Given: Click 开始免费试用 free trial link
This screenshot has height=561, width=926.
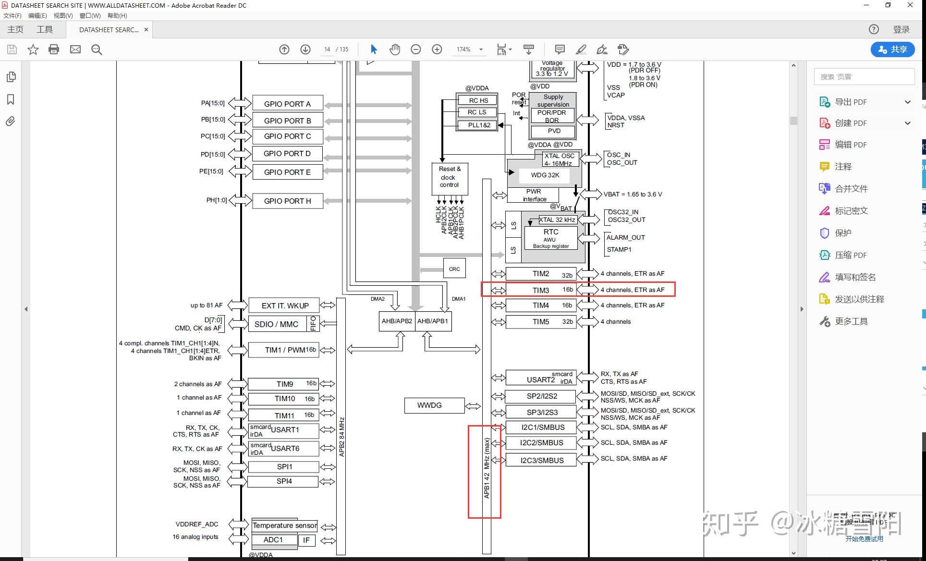Looking at the screenshot, I should [x=864, y=539].
